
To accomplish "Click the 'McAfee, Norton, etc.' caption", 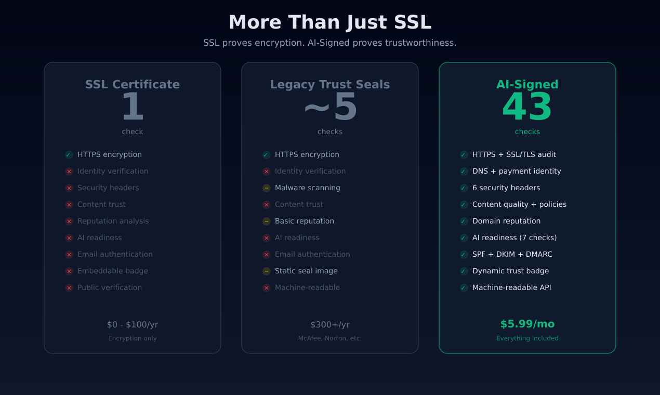I will [330, 338].
